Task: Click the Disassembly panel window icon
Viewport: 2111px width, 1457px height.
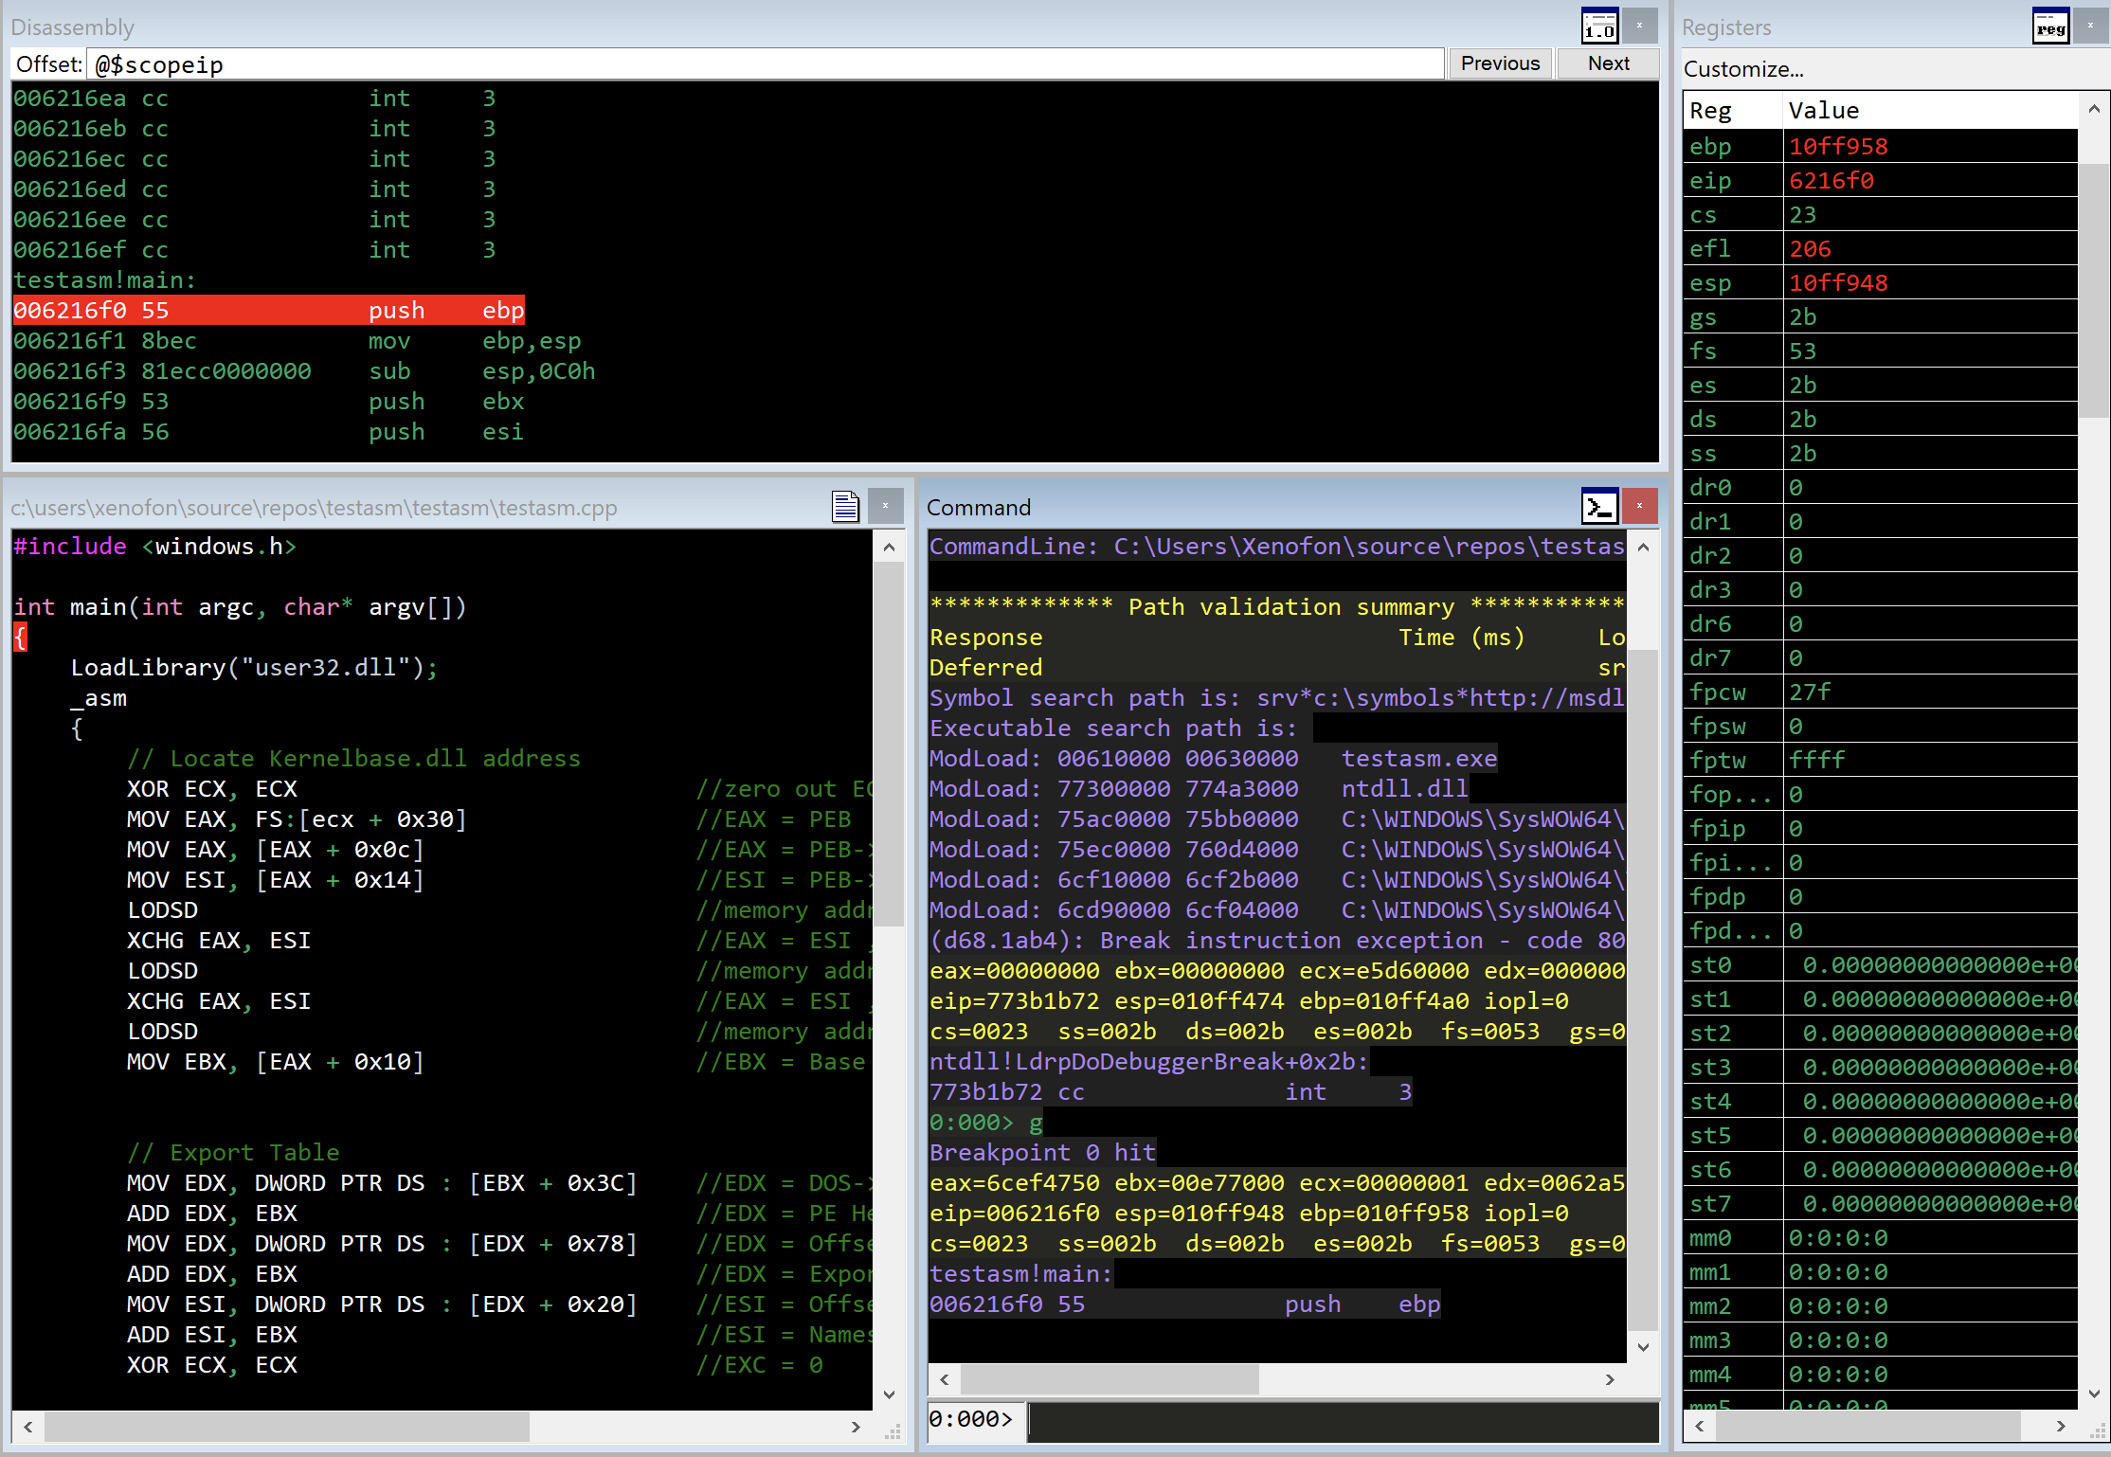Action: pos(1599,26)
